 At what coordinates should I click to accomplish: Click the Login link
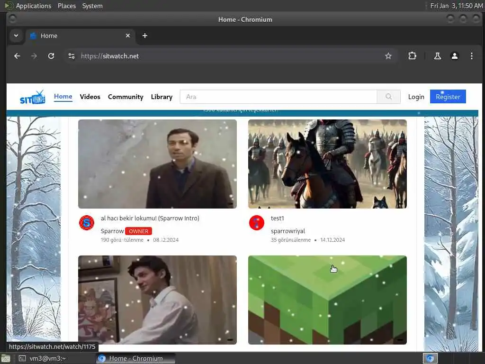pos(416,97)
